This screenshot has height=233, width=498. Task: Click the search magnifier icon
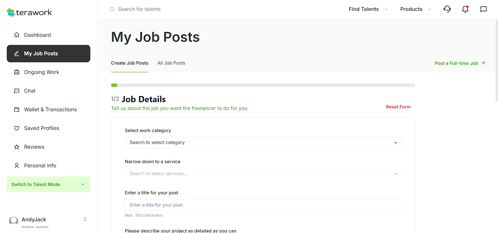coord(112,9)
